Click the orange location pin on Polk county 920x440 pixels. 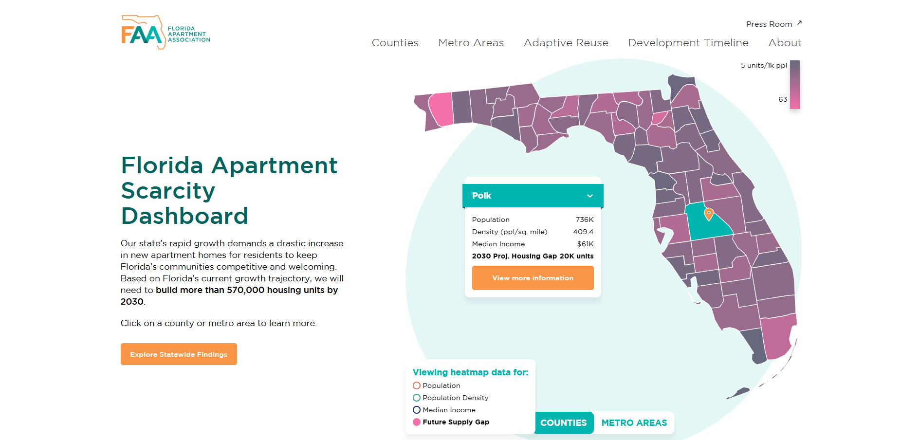709,214
